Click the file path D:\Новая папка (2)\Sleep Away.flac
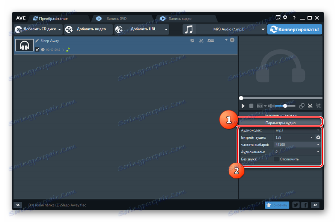This screenshot has width=336, height=222. 57,205
